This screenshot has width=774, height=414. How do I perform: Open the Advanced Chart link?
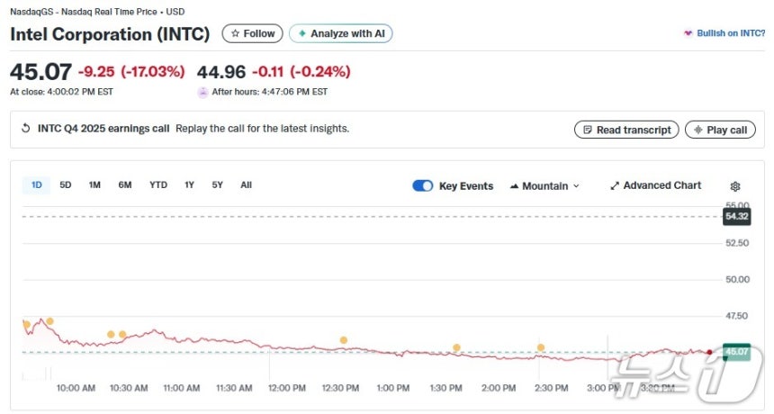[x=655, y=185]
